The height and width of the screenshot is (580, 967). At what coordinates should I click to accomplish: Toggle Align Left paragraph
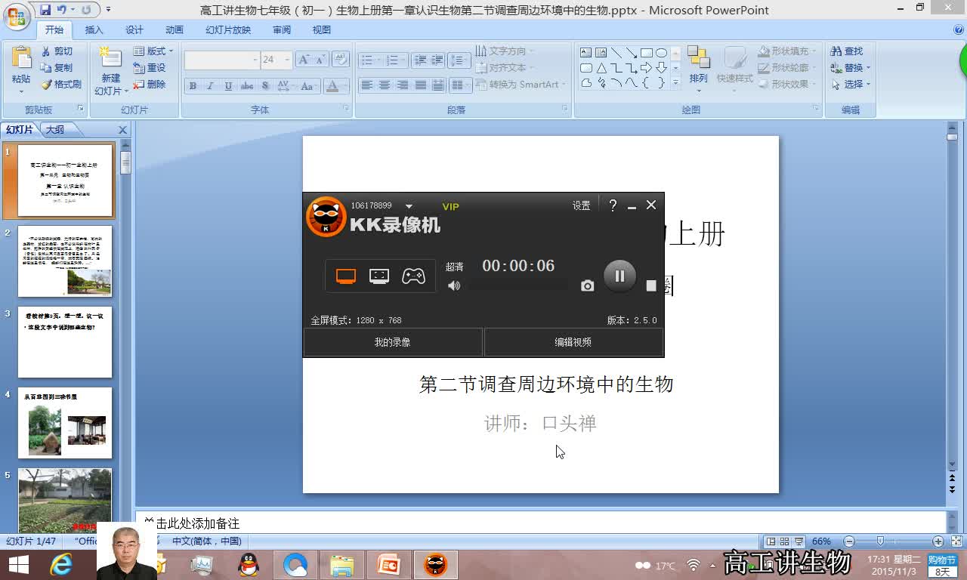coord(366,85)
